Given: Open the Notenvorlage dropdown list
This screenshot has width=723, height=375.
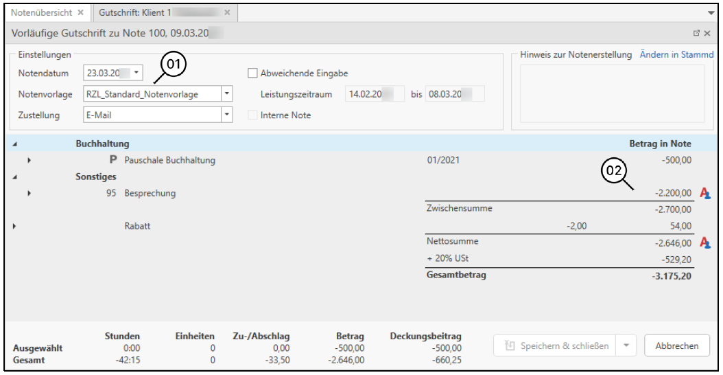Looking at the screenshot, I should pyautogui.click(x=228, y=94).
